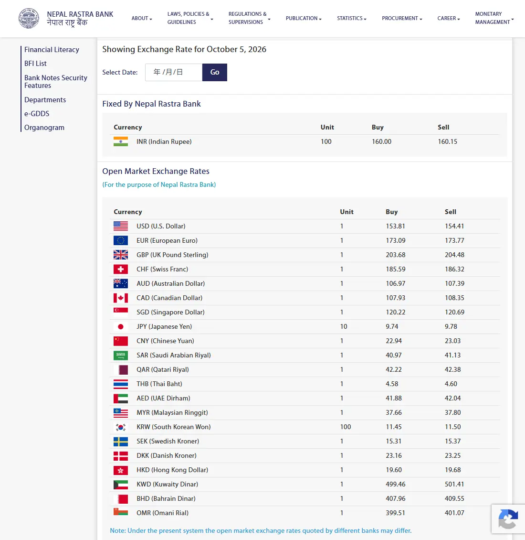Open the Monetary Management dropdown
The height and width of the screenshot is (540, 525).
tap(494, 18)
